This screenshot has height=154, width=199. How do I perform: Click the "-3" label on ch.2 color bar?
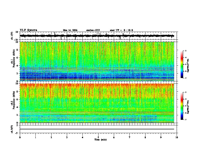click(x=185, y=92)
